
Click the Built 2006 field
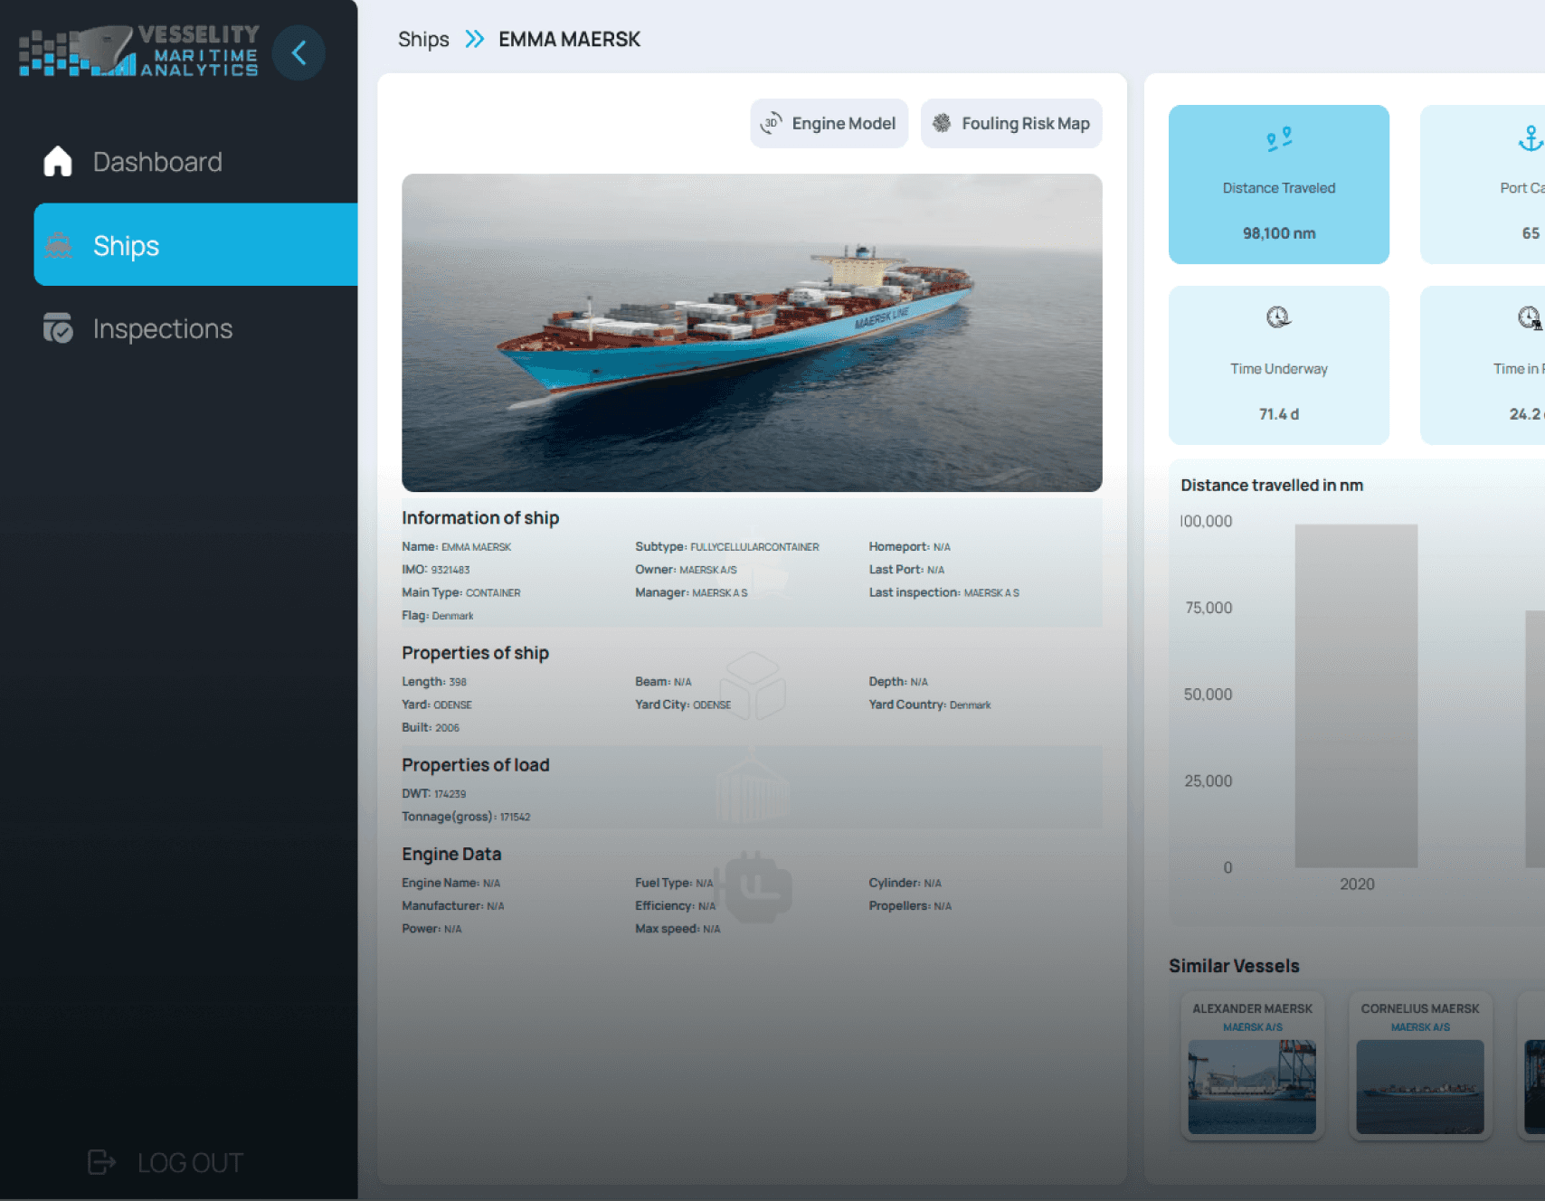pyautogui.click(x=431, y=728)
